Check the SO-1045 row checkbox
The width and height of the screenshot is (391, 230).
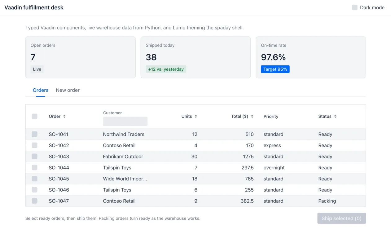point(34,179)
